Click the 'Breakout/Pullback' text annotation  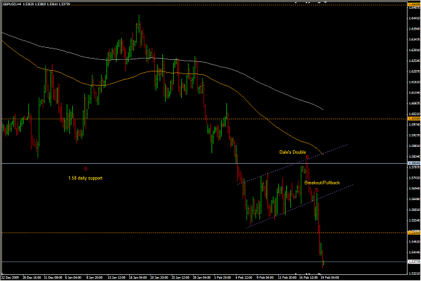click(x=322, y=183)
